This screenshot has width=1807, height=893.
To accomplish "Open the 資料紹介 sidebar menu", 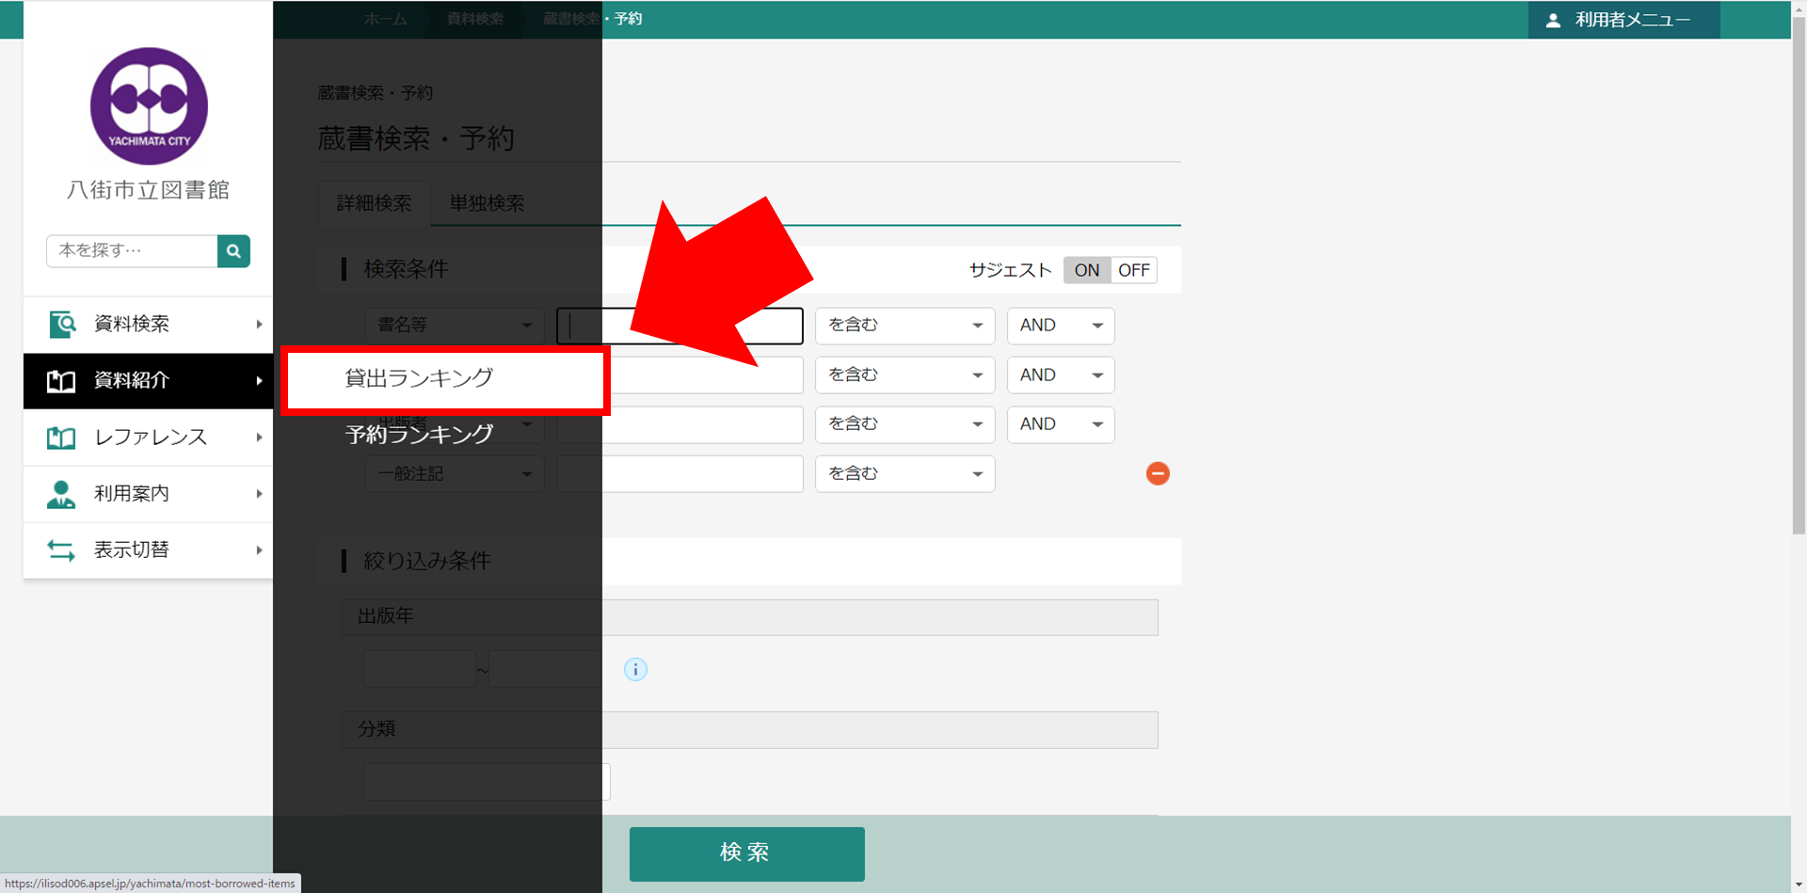I will 148,381.
